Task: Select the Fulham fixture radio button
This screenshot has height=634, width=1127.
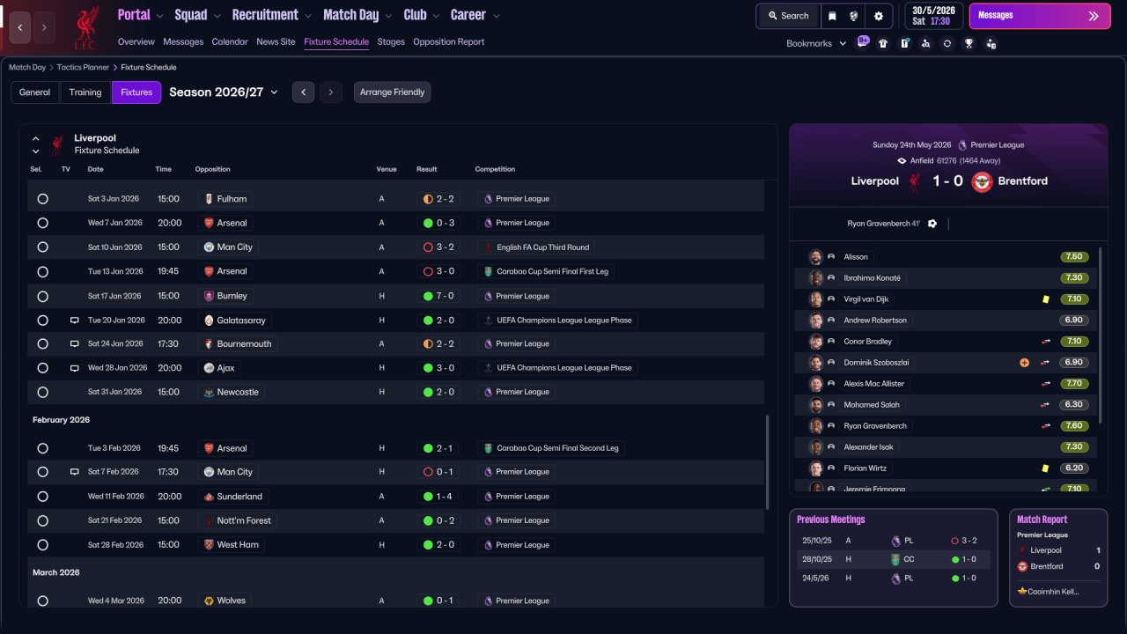Action: click(42, 199)
